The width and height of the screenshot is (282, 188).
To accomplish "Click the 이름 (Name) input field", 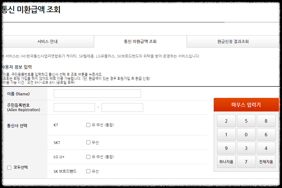I will pyautogui.click(x=97, y=93).
